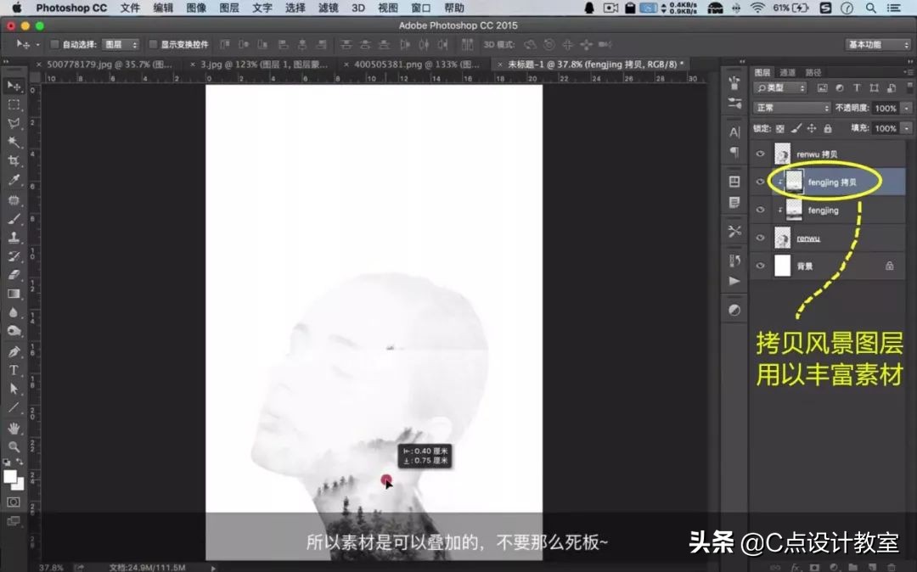Enable the lock-all padlock for selected layer
The image size is (917, 572).
click(829, 129)
